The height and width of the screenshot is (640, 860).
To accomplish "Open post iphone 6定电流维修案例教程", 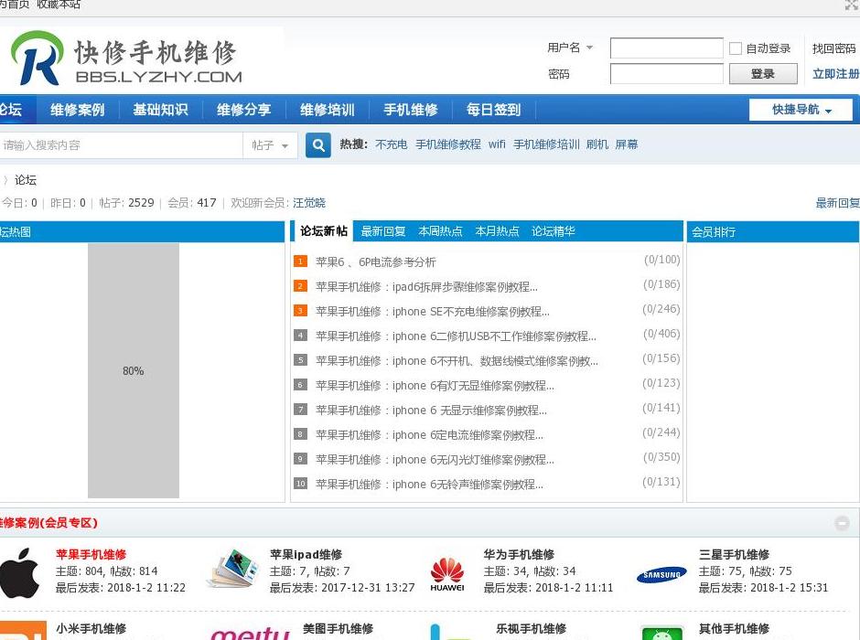I will 429,434.
